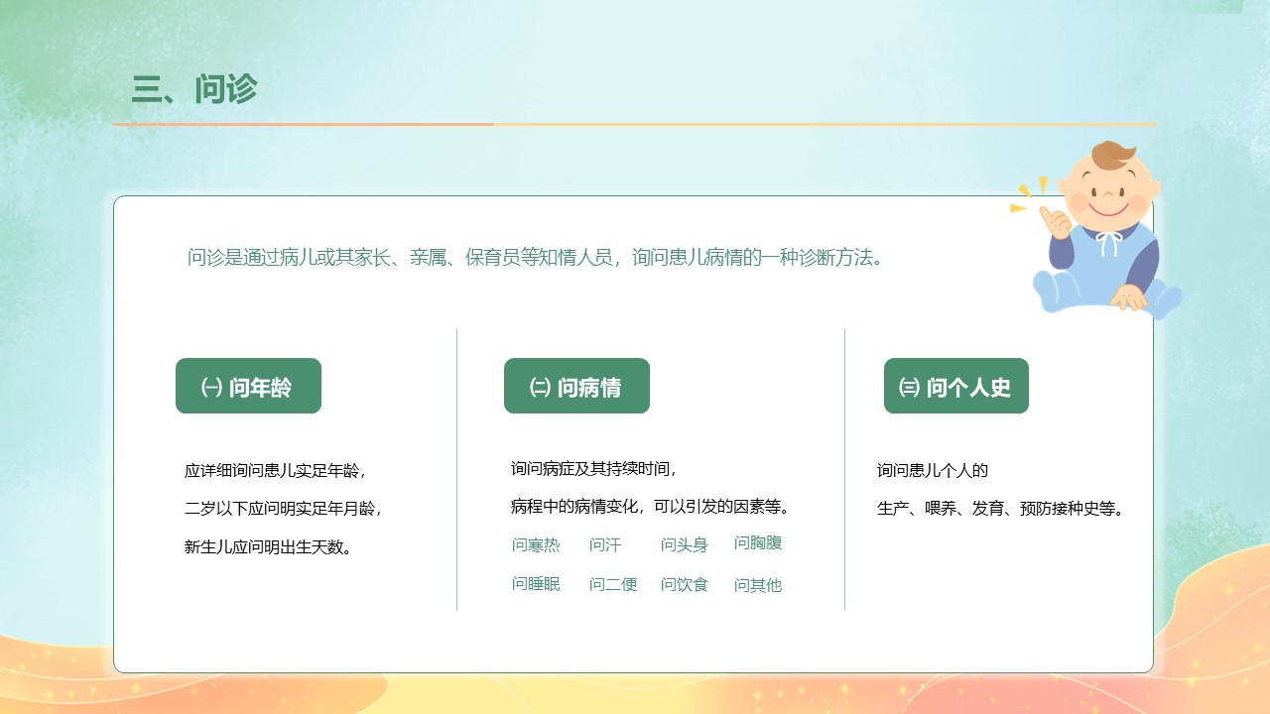This screenshot has width=1270, height=714.
Task: Click the 问二便 label
Action: tap(613, 584)
